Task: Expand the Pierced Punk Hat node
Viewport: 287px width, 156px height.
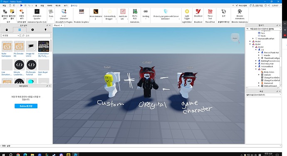Action: pos(259,52)
